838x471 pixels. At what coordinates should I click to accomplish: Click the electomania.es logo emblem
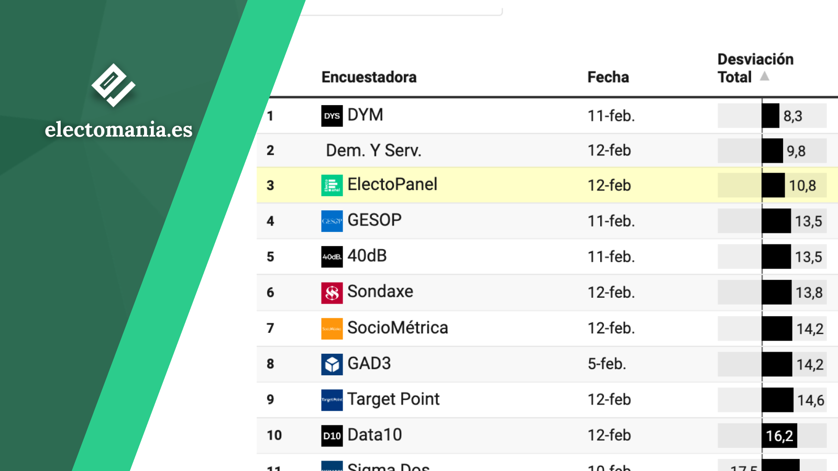pyautogui.click(x=113, y=85)
